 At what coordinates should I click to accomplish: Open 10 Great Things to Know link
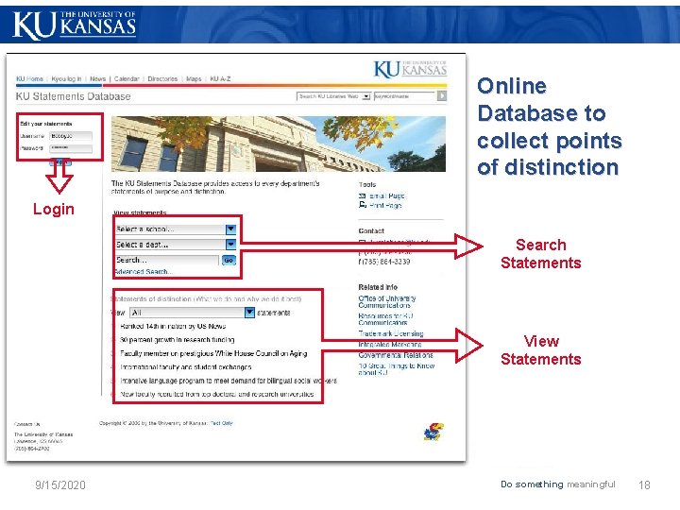[x=397, y=369]
